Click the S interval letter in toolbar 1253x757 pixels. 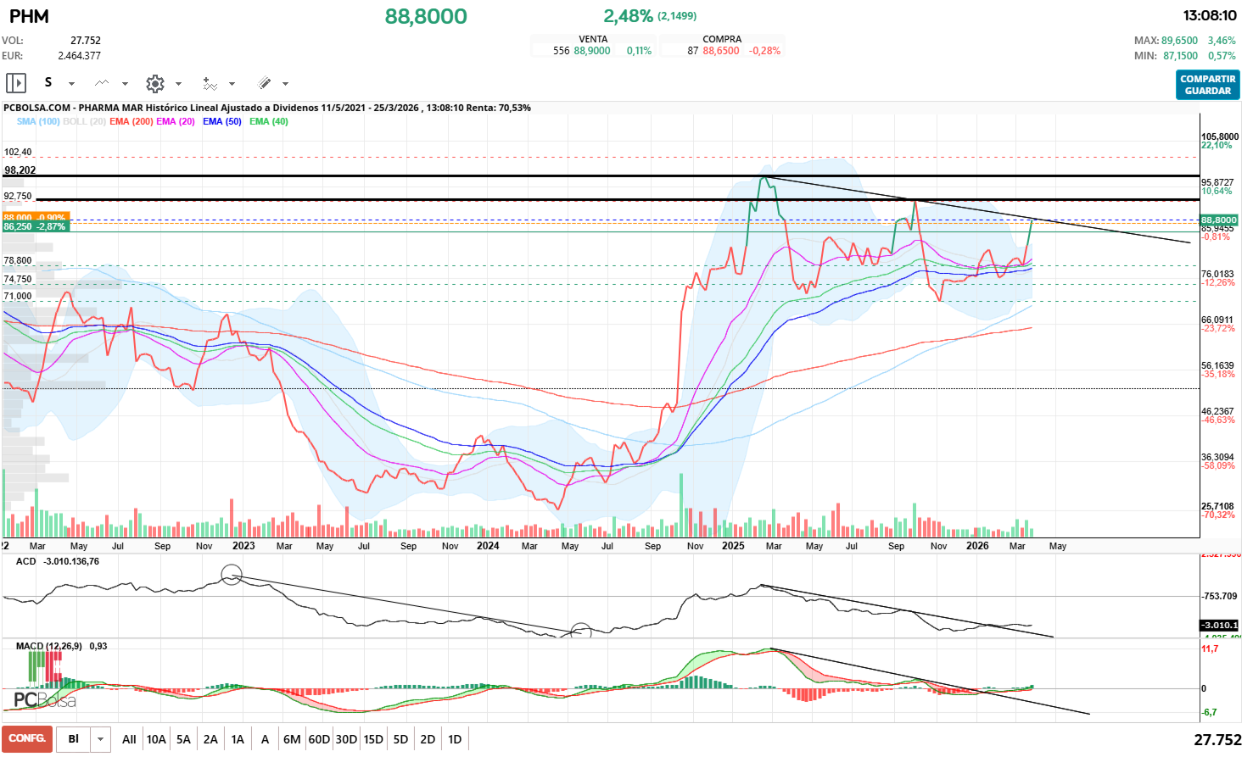[x=48, y=82]
